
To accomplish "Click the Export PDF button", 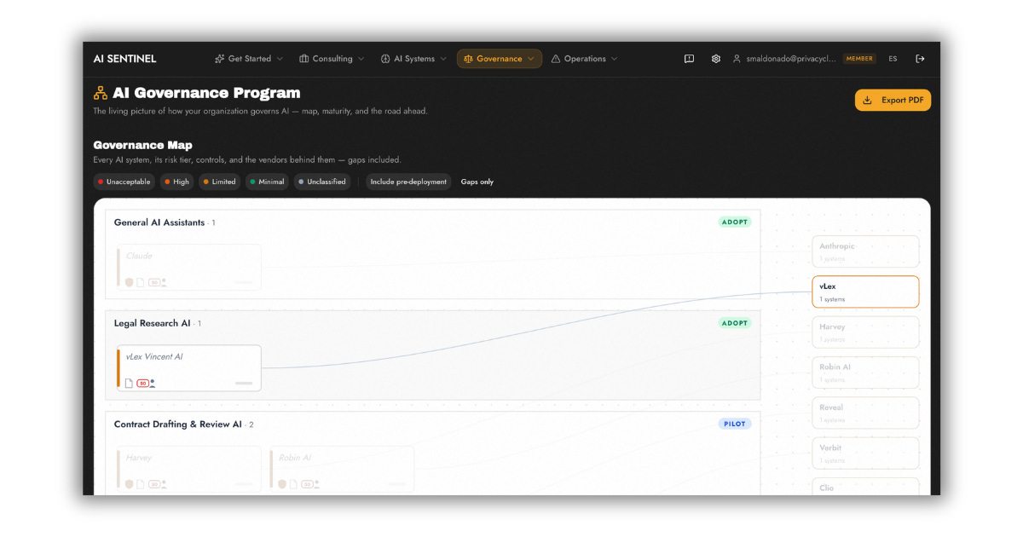I will coord(893,100).
